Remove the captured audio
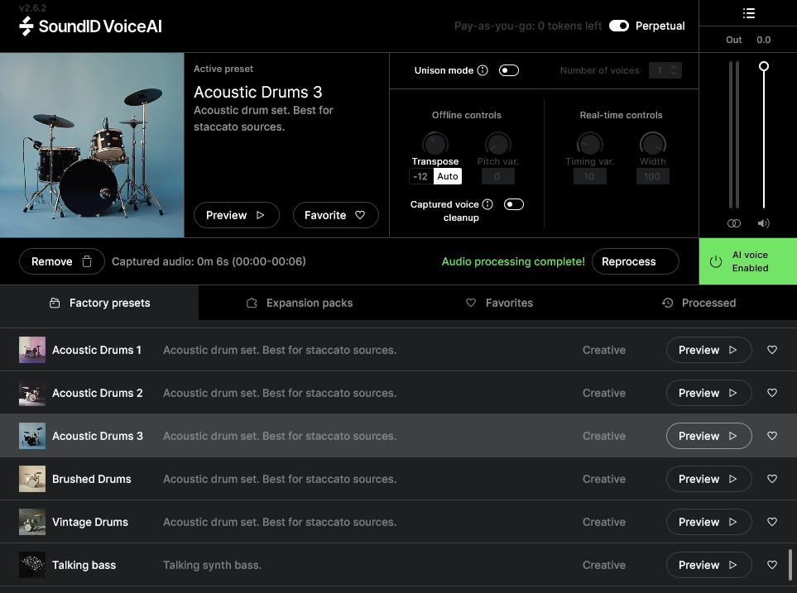The image size is (797, 593). click(x=62, y=261)
